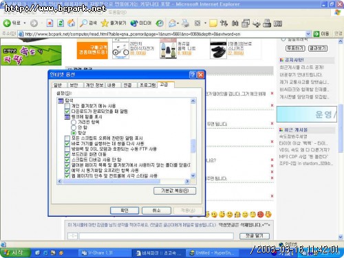Open the 검색 search magnifier in toolbar
The width and height of the screenshot is (344, 258).
(88, 23)
